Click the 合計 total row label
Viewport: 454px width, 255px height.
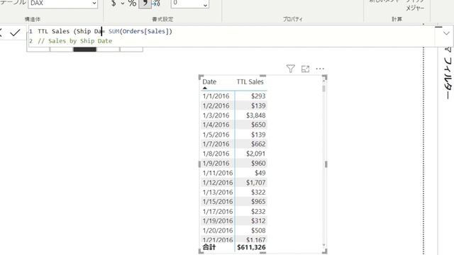coord(209,247)
